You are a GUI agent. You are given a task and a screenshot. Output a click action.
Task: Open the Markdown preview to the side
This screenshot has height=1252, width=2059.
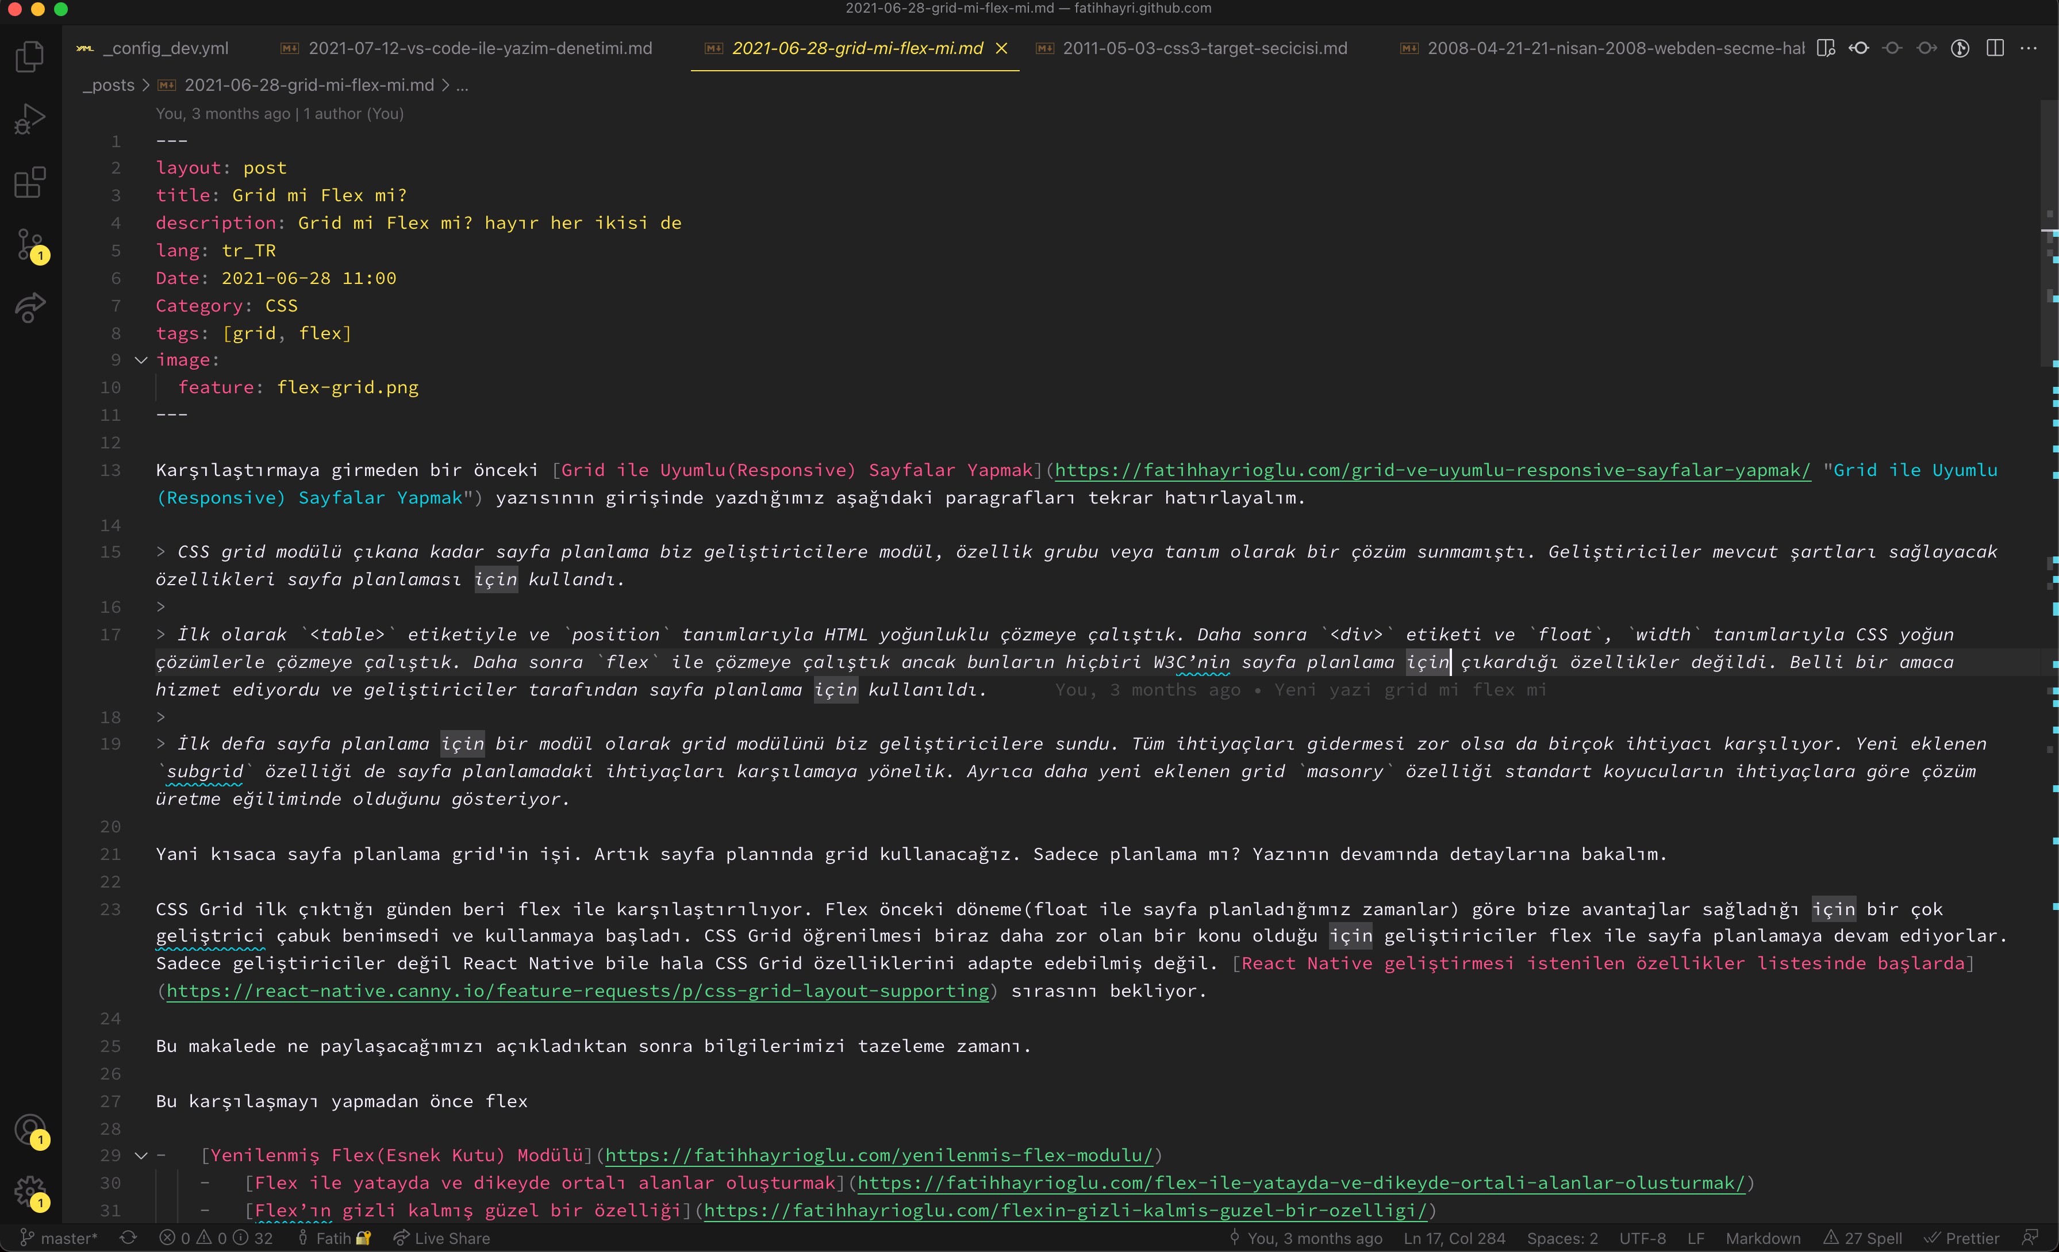coord(1825,48)
